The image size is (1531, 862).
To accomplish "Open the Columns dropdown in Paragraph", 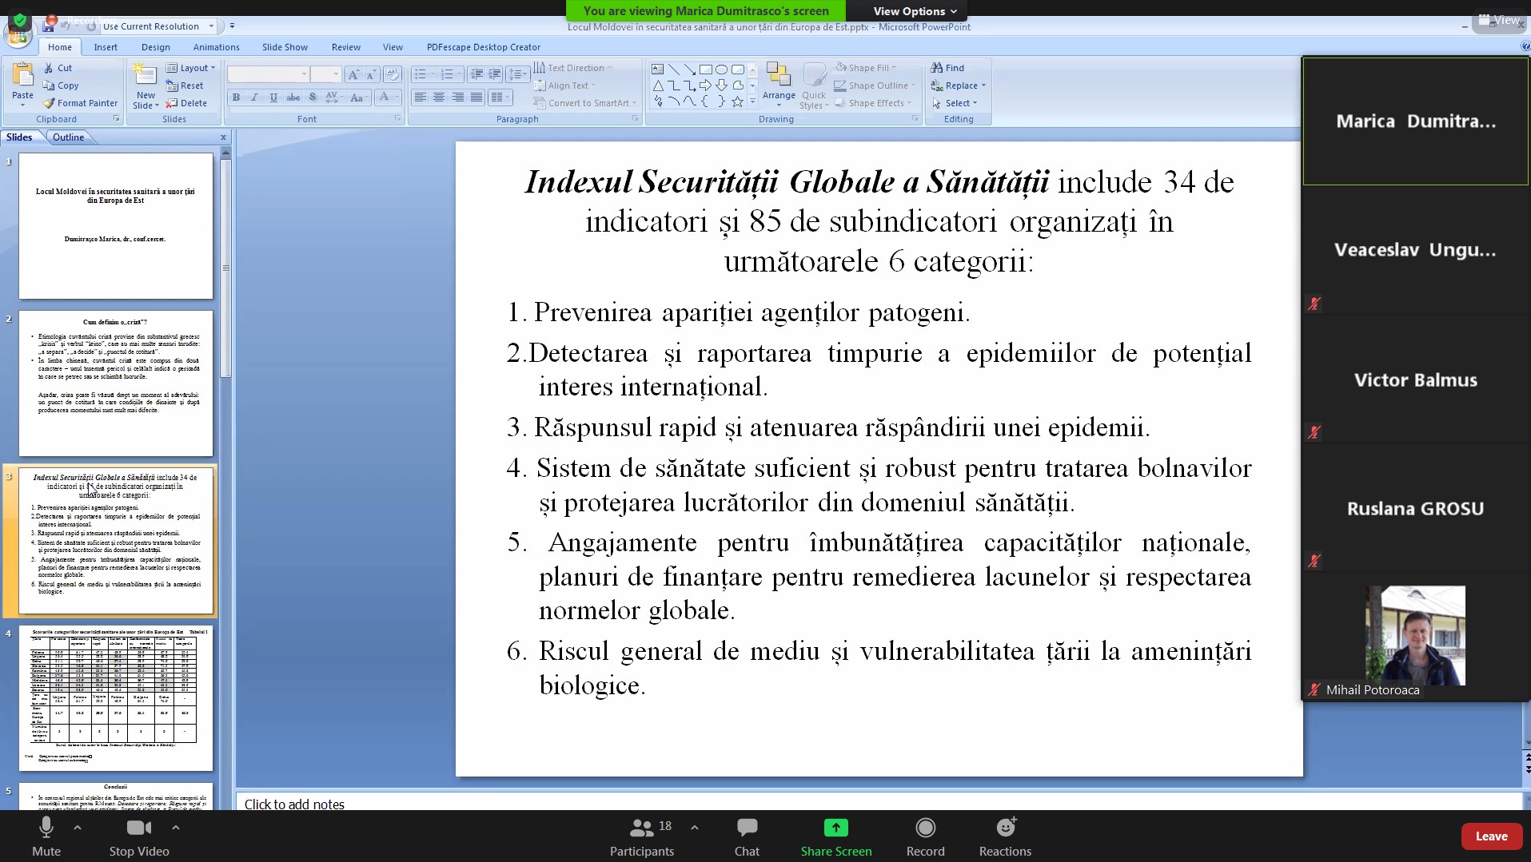I will pyautogui.click(x=500, y=97).
